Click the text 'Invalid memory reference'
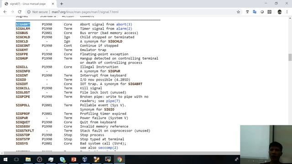 tap(104, 127)
